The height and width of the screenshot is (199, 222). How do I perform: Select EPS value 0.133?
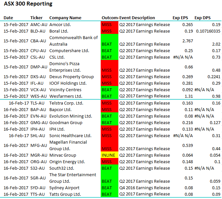[187, 129]
